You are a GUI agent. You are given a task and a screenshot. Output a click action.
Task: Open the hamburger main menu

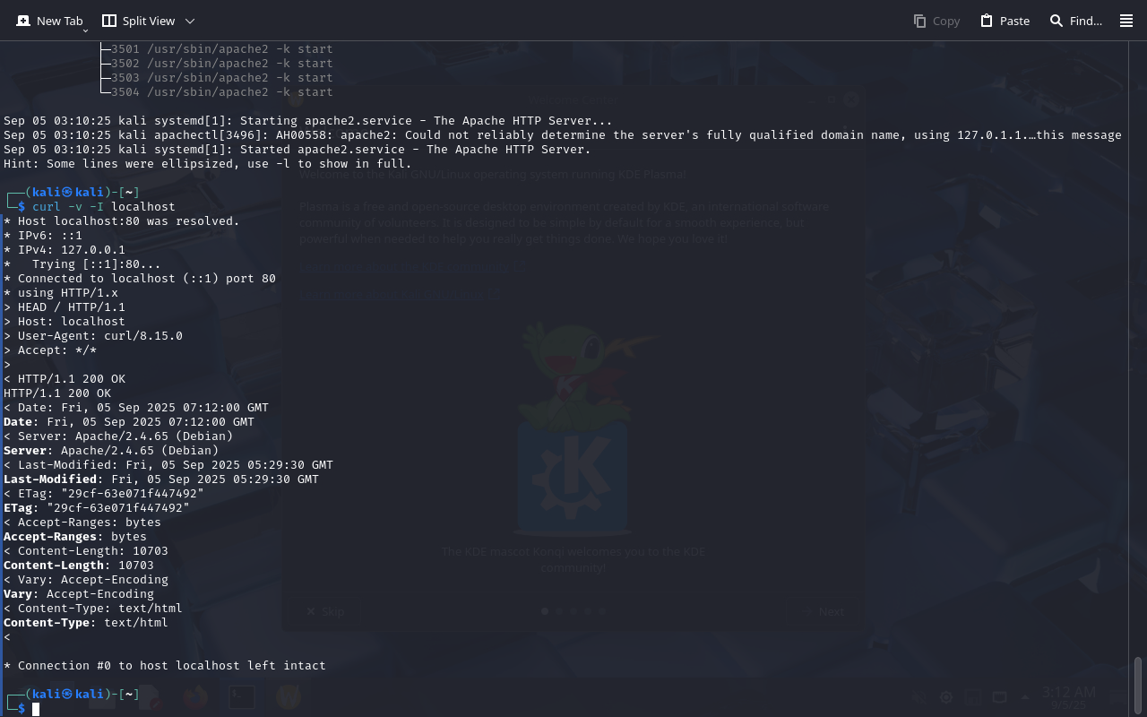coord(1126,21)
